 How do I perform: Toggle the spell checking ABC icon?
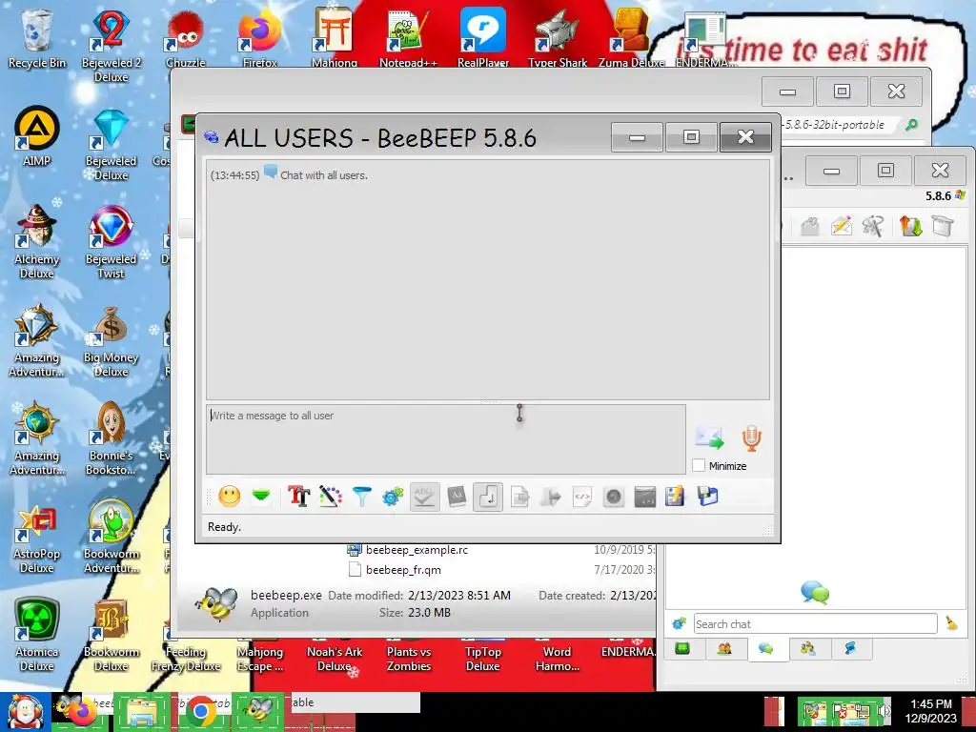click(424, 496)
